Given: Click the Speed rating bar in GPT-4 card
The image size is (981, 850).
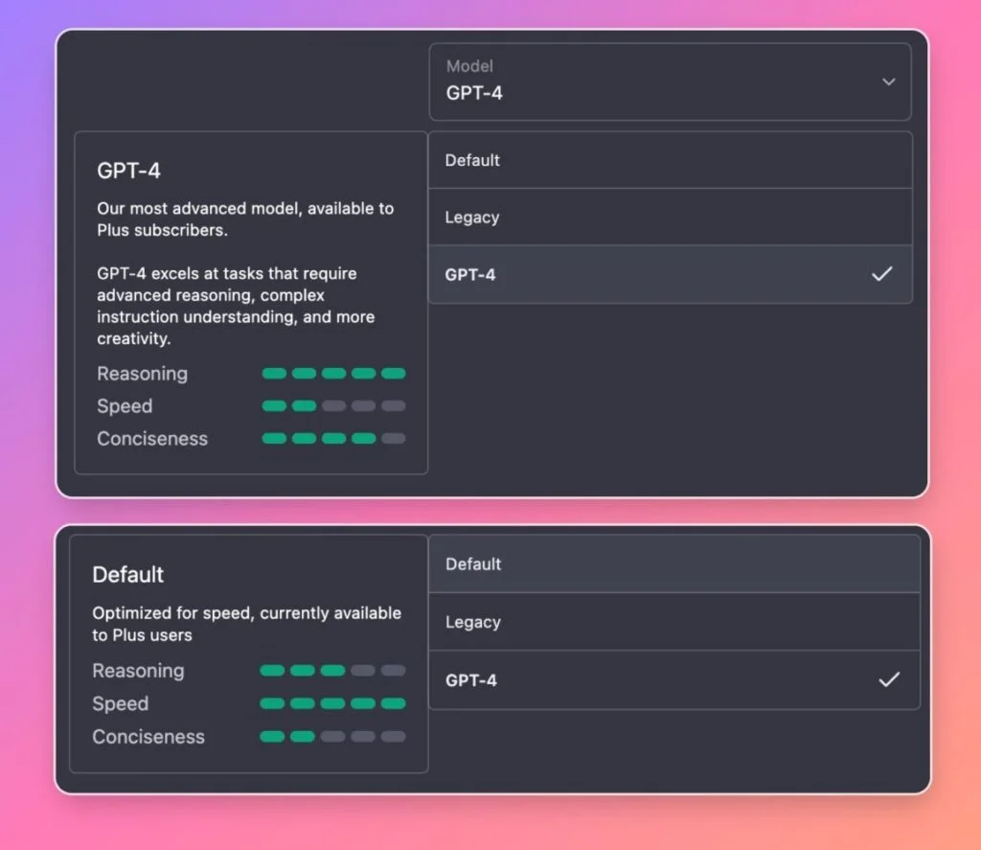Looking at the screenshot, I should [x=333, y=406].
